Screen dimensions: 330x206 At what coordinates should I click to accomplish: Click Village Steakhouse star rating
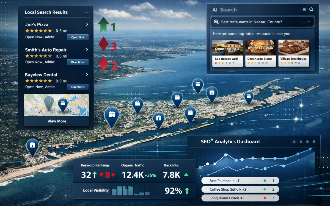tap(290, 63)
